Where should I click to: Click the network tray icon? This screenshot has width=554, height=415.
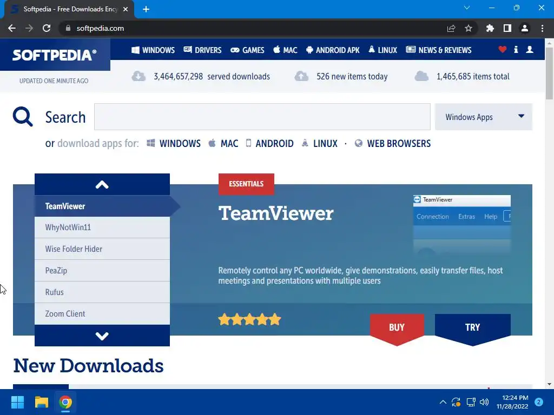point(471,402)
